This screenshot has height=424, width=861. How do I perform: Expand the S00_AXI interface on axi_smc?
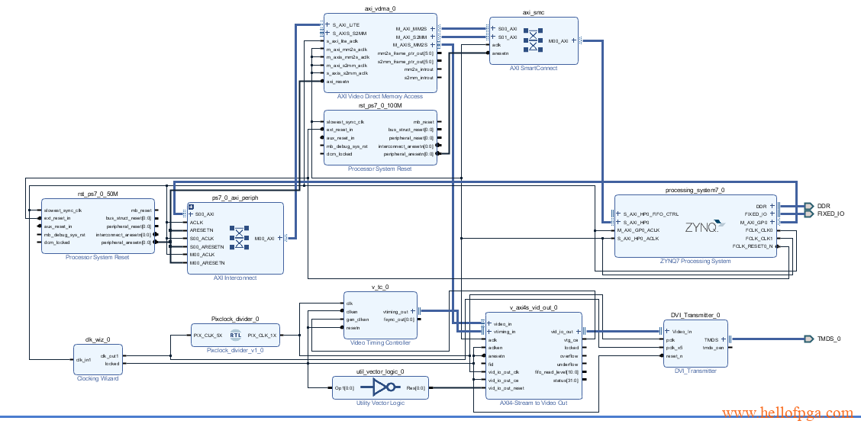[493, 29]
